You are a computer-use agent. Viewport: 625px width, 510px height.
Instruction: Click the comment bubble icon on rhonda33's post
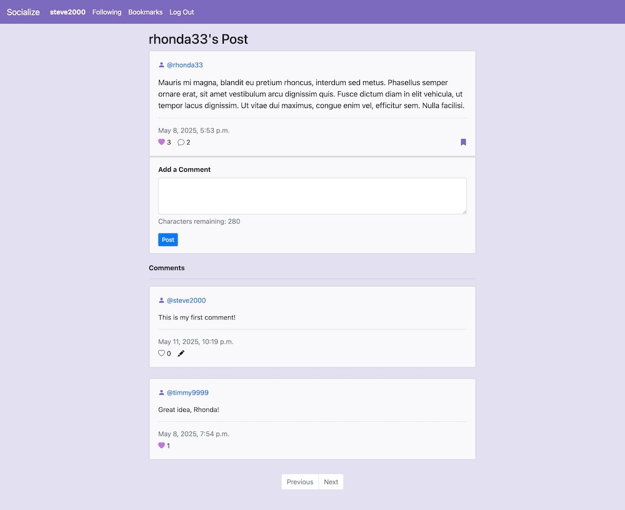(181, 142)
